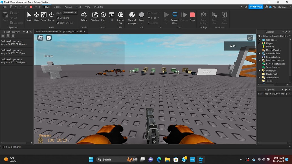The width and height of the screenshot is (292, 164).
Task: Open the Plugins tab
Action: coord(98,7)
